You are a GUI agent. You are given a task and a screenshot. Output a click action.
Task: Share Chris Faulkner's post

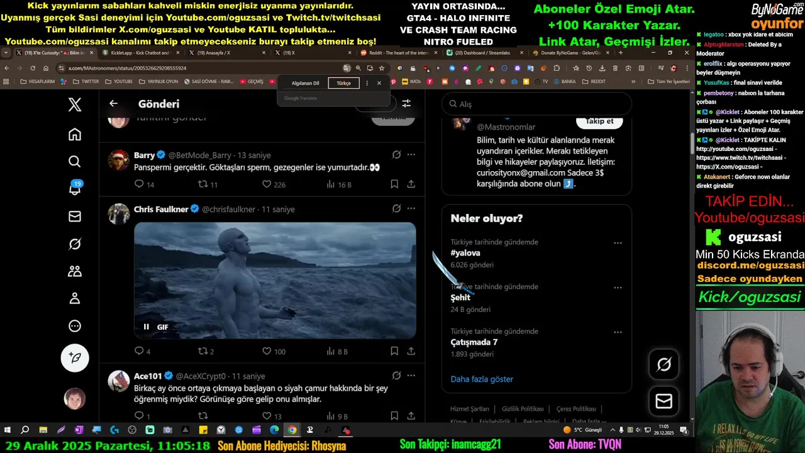[x=411, y=351]
